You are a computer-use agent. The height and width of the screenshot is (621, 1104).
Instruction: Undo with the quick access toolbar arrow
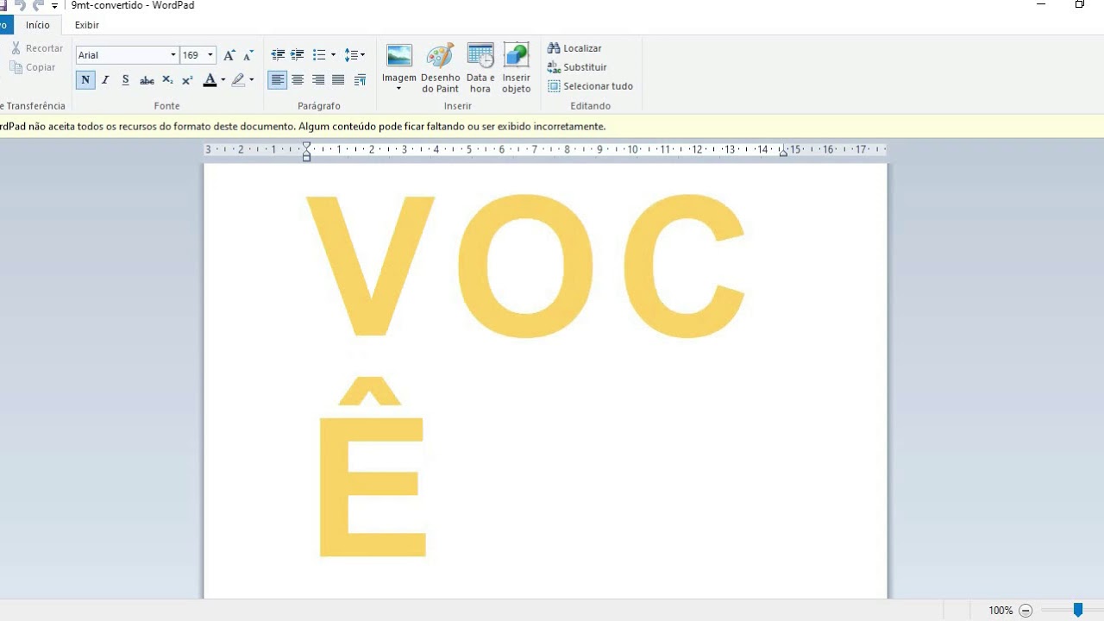pyautogui.click(x=20, y=5)
